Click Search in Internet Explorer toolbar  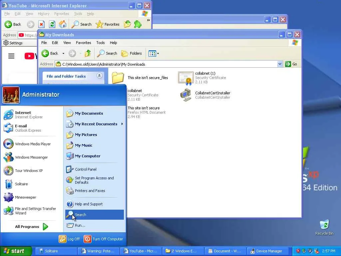click(82, 24)
